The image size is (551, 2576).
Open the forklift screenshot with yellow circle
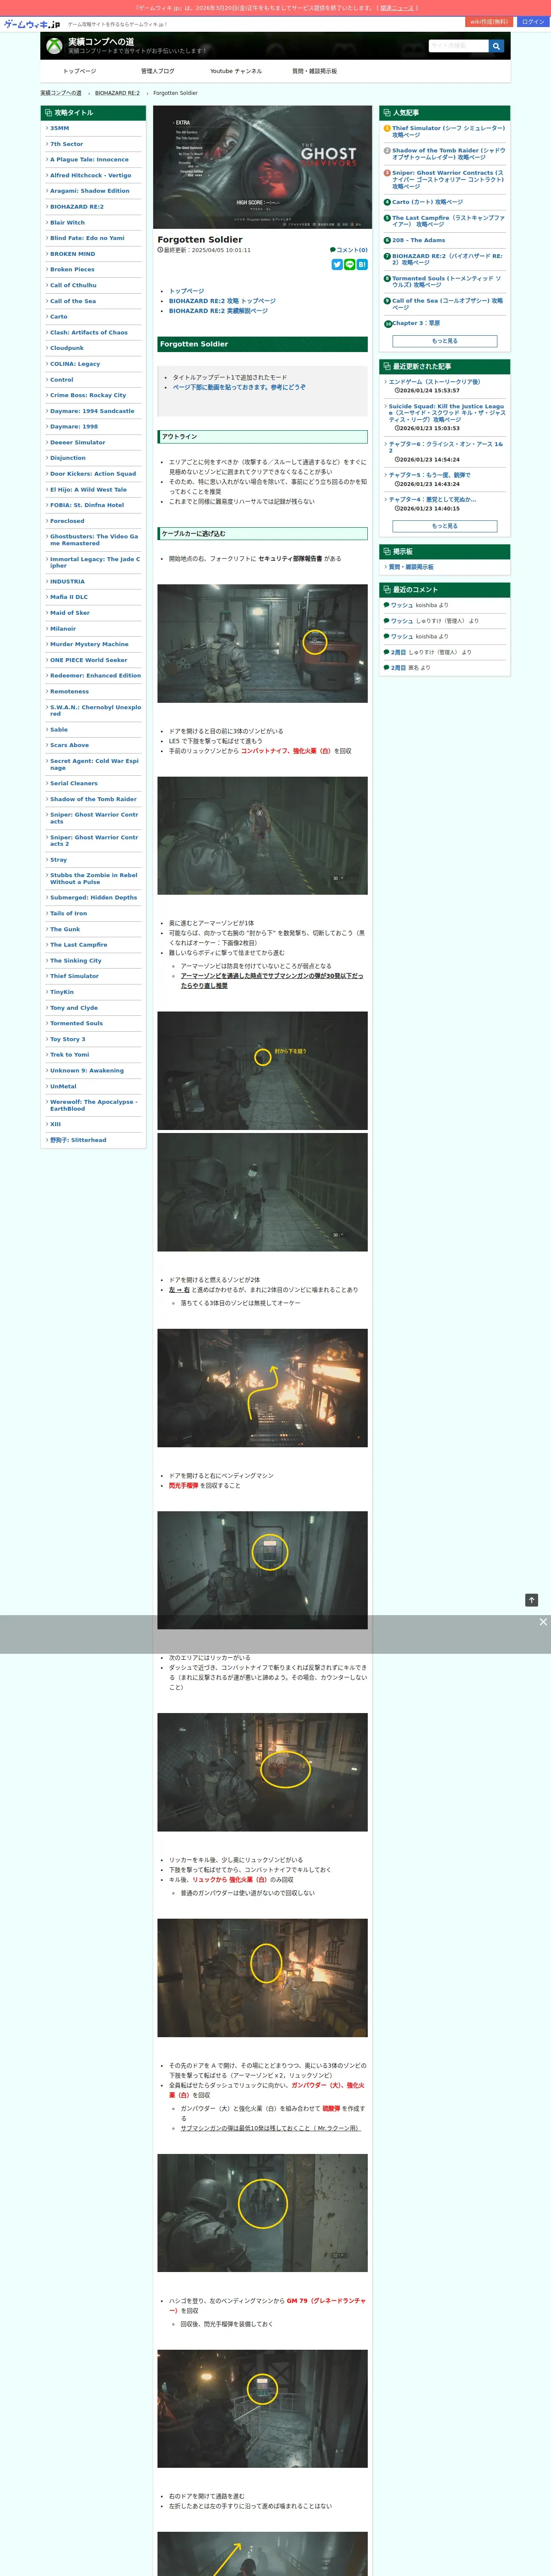262,643
